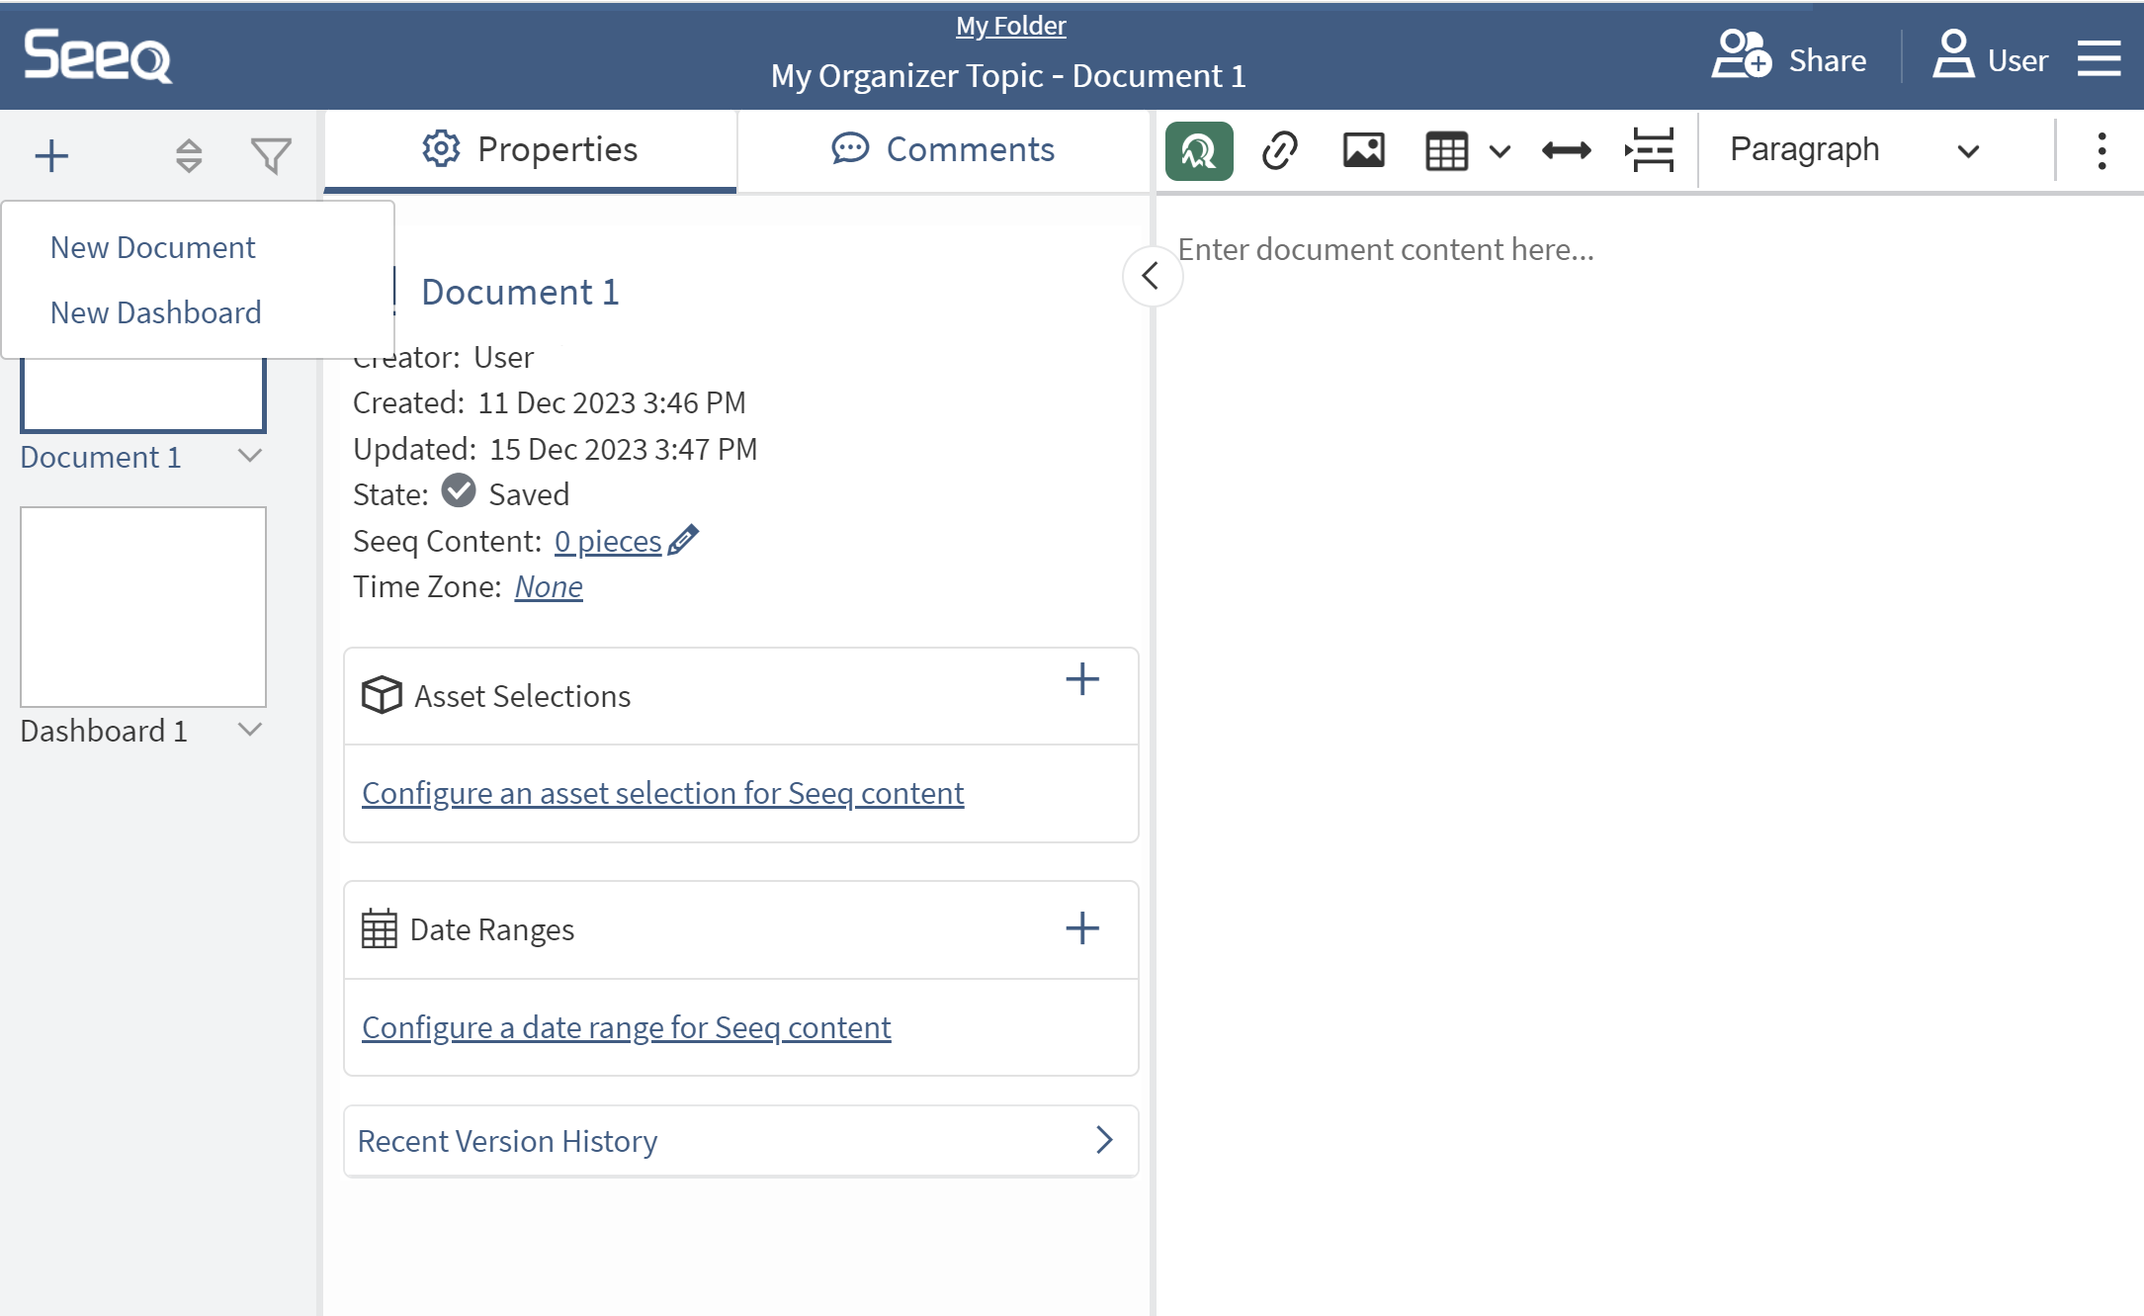Click the three-dot more options icon
Image resolution: width=2144 pixels, height=1316 pixels.
2101,151
